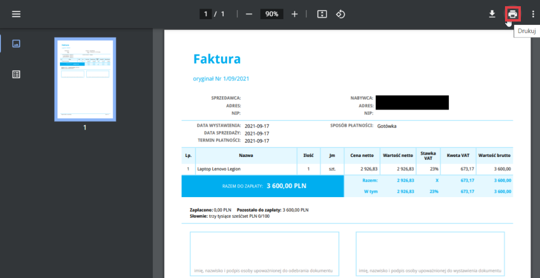Screen dimensions: 540x278
Task: Switch to the thumbnails view tab
Action: click(x=16, y=44)
